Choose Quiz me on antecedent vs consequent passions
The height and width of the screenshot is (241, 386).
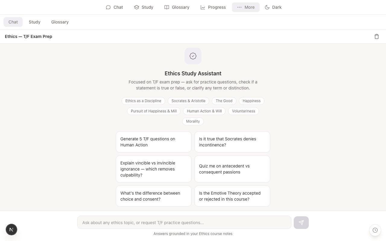(232, 169)
